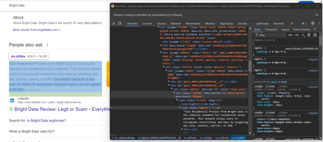Toggle the .cls element classes button
323x142 pixels.
click(x=297, y=35)
